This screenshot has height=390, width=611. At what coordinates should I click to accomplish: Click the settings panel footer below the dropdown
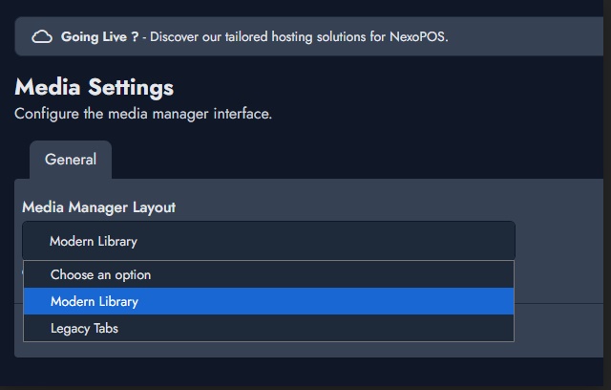click(x=558, y=330)
